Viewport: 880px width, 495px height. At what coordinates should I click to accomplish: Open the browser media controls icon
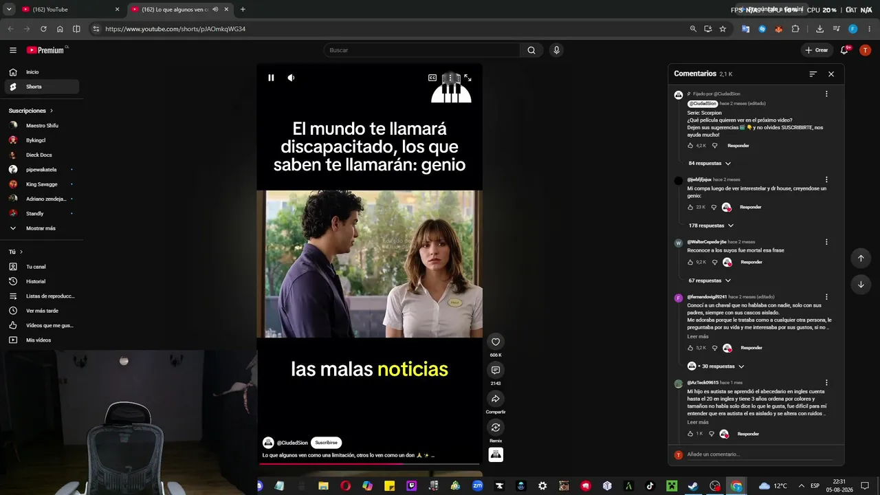tap(836, 29)
